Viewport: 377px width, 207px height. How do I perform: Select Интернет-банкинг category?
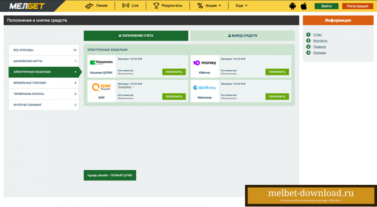click(43, 105)
